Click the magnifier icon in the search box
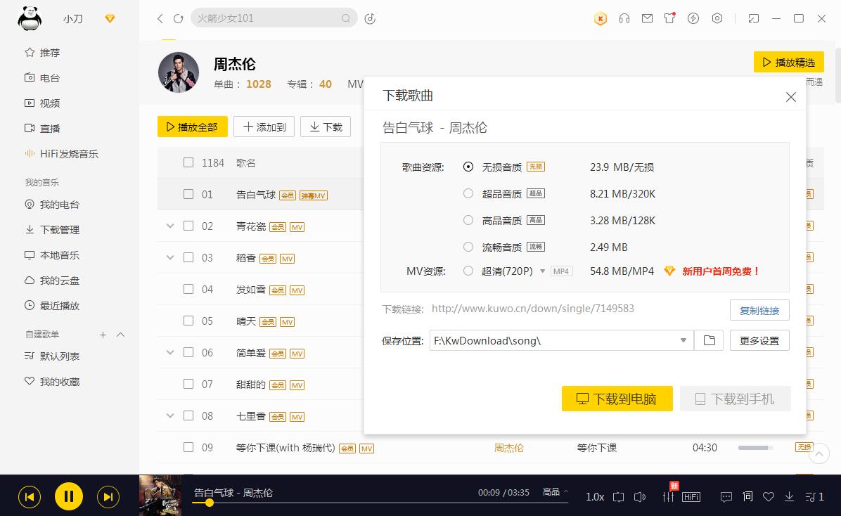This screenshot has height=516, width=841. click(346, 18)
